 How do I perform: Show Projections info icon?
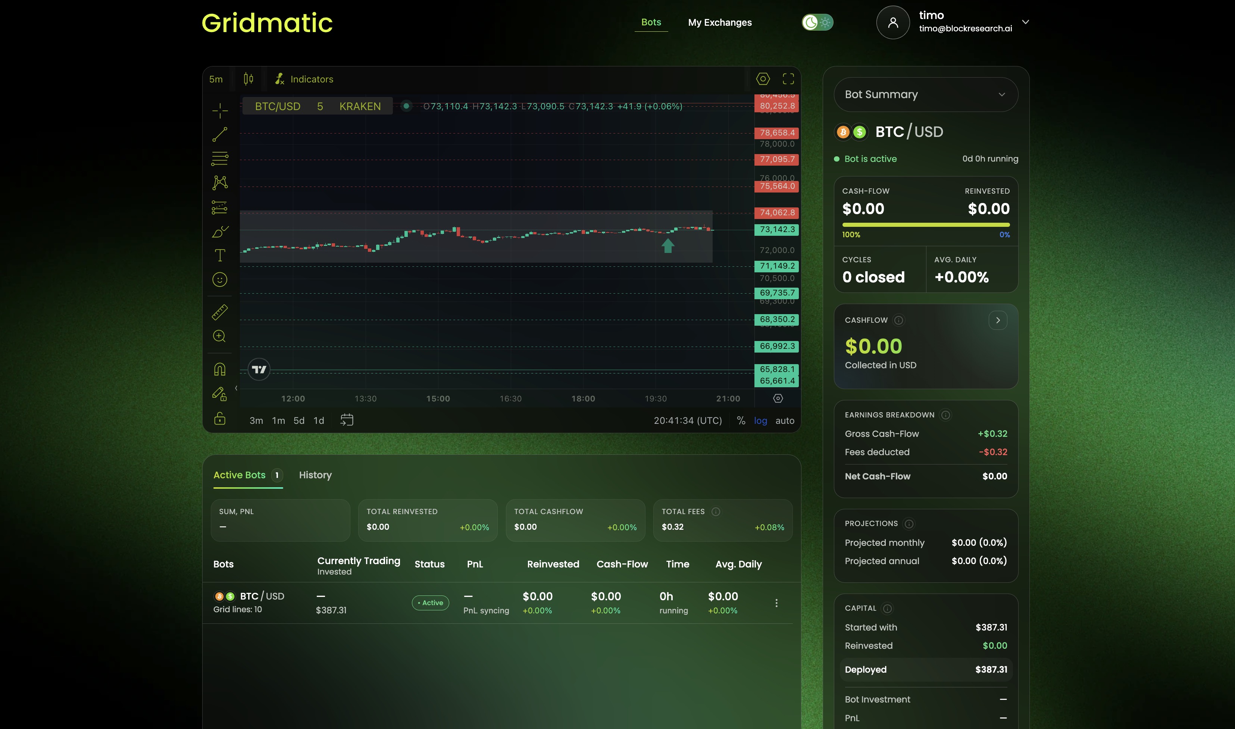point(909,524)
